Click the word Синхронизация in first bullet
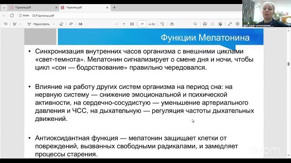 click(60, 51)
